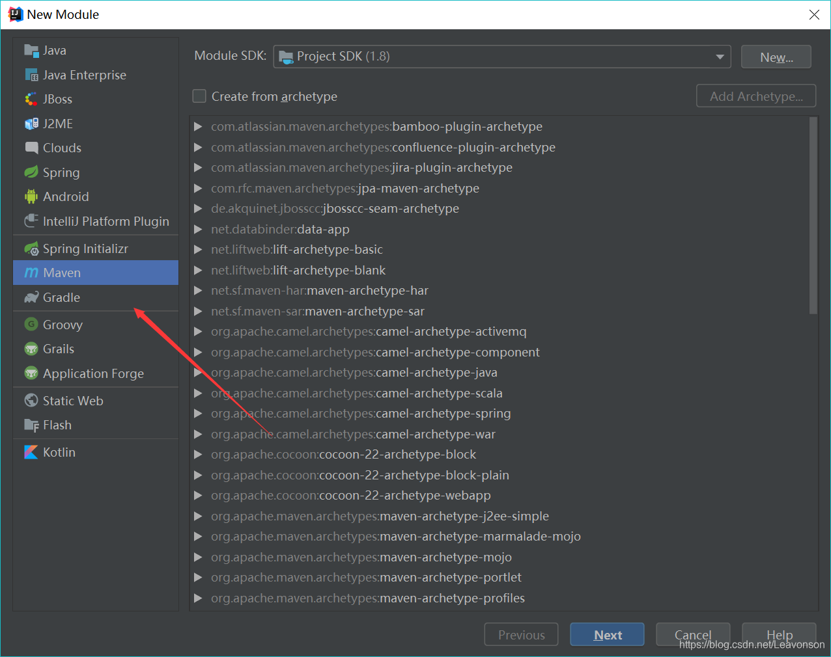
Task: Expand maven-archetype-har node
Action: [x=198, y=291]
